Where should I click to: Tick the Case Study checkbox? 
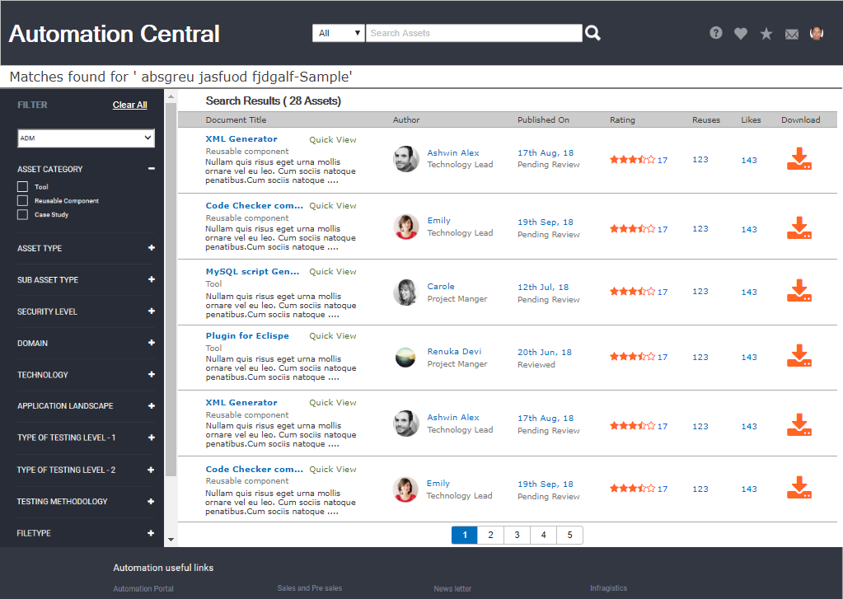click(23, 215)
